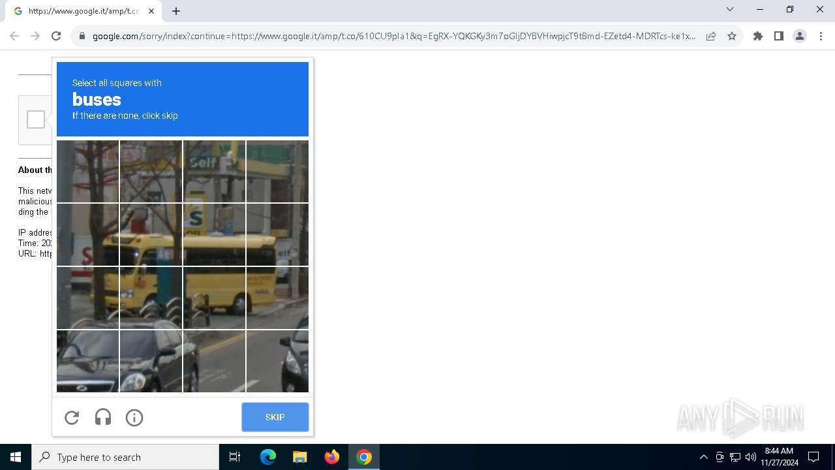Open Chrome extensions puzzle icon
Image resolution: width=835 pixels, height=470 pixels.
758,36
